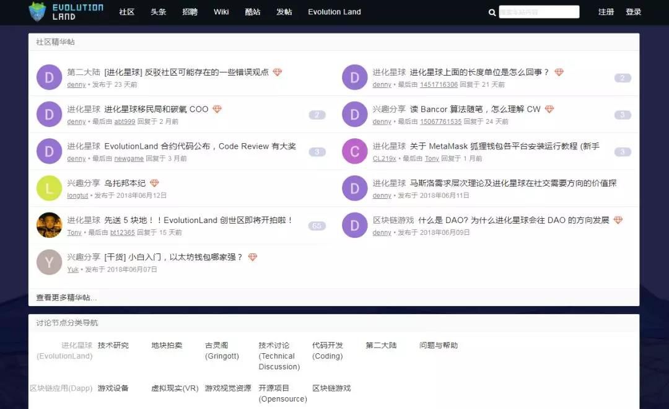Open longtut's green L avatar
Viewport: 669px width, 409px height.
point(49,188)
